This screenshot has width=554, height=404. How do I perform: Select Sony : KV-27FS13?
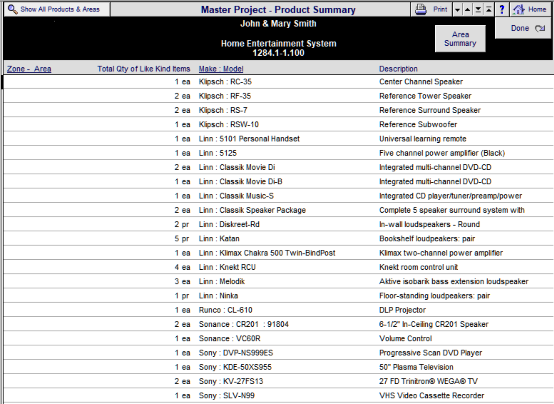[x=231, y=381]
